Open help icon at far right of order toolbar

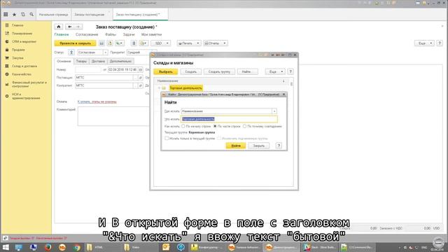click(440, 43)
